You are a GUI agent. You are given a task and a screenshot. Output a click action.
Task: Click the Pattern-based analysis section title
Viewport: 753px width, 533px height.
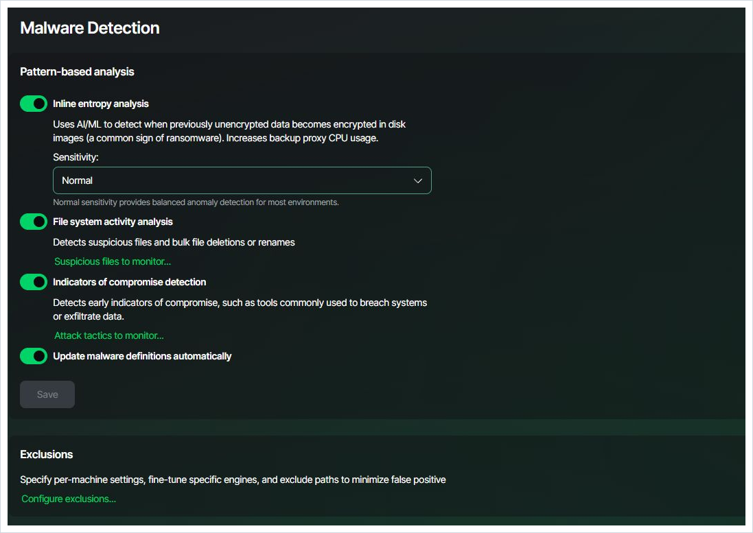77,71
